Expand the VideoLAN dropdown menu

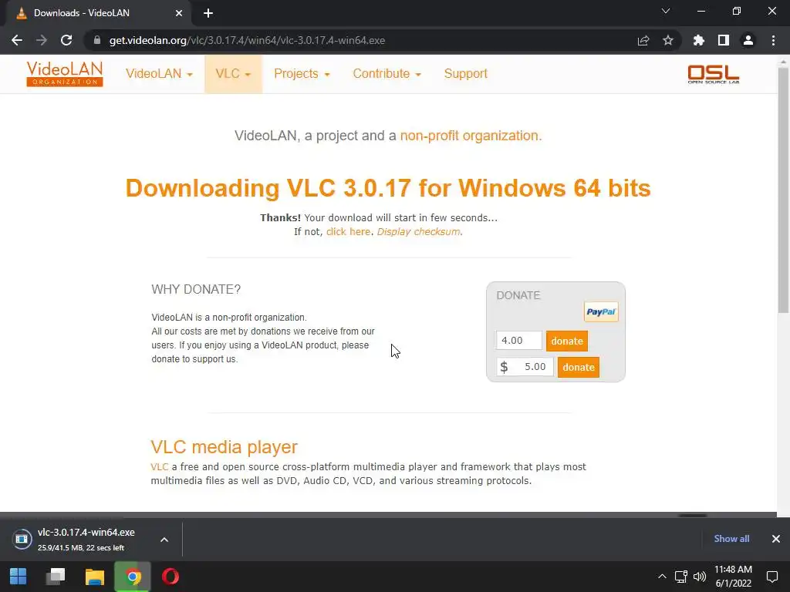pyautogui.click(x=159, y=73)
